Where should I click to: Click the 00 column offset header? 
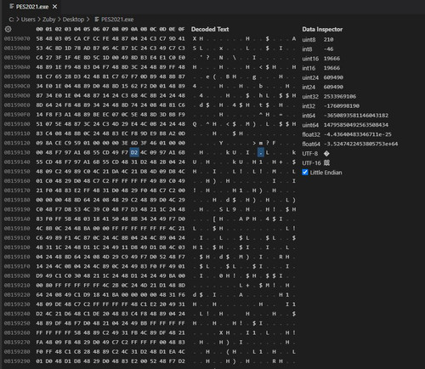39,29
